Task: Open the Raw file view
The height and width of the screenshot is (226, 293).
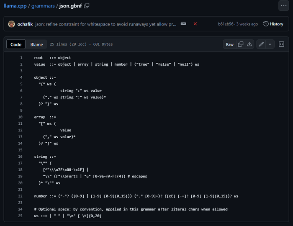Action: [x=230, y=44]
